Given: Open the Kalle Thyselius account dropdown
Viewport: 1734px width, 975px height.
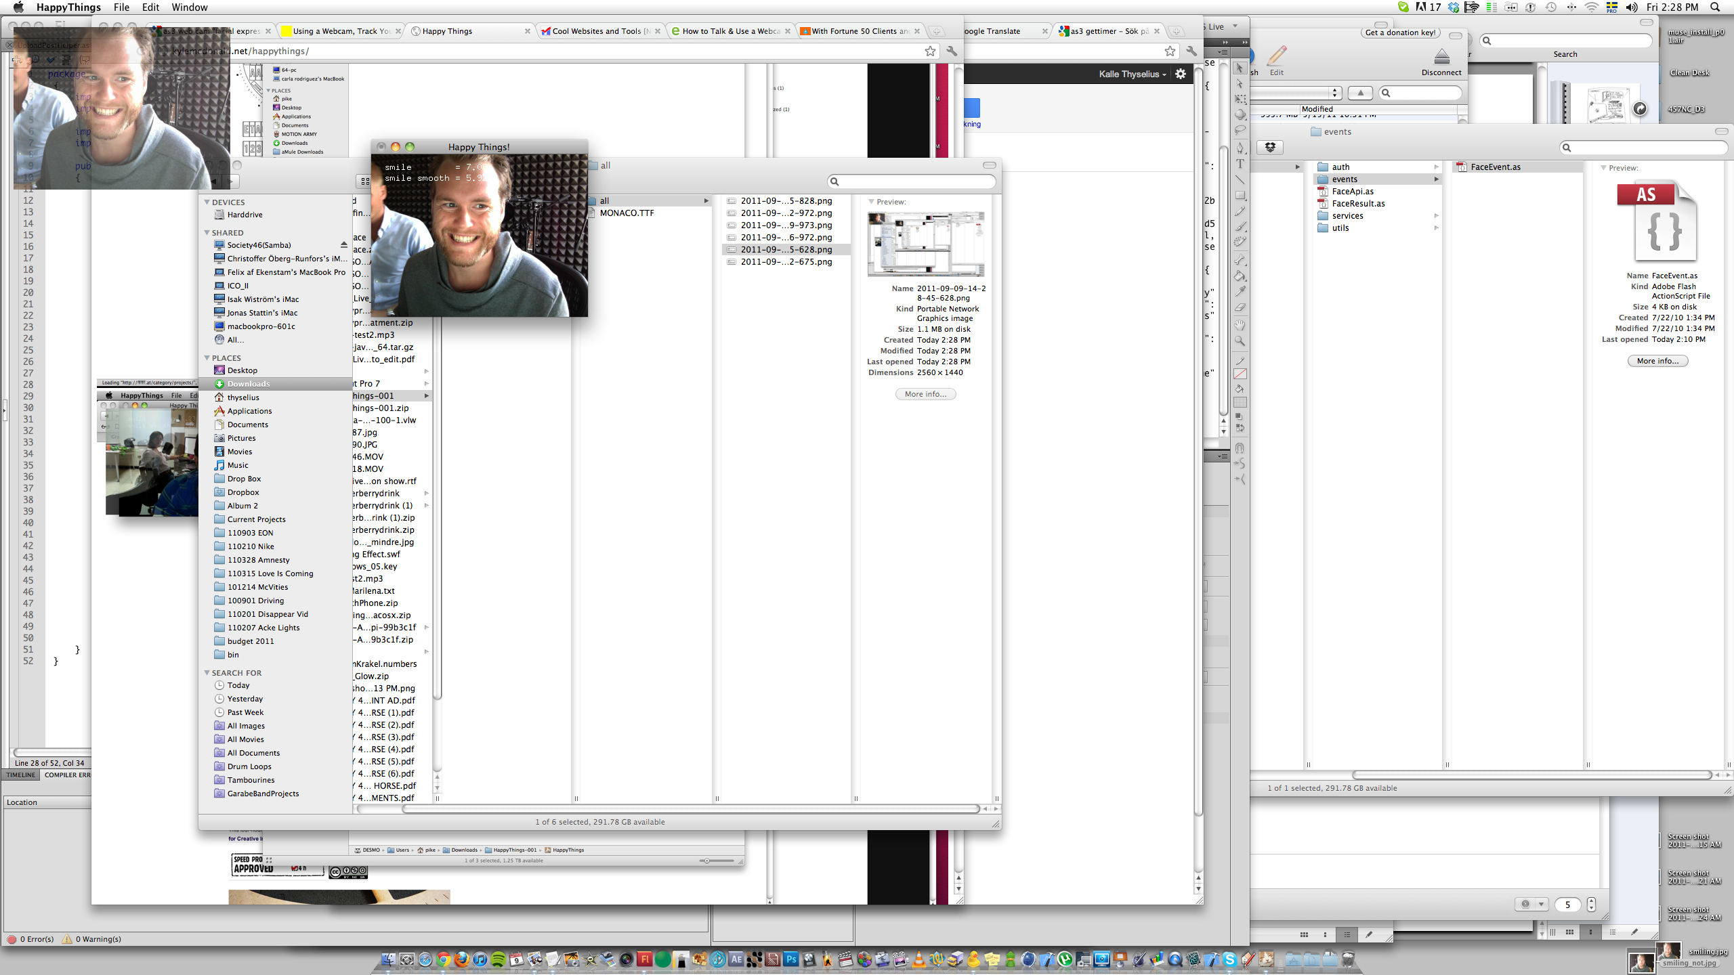Looking at the screenshot, I should (1133, 74).
